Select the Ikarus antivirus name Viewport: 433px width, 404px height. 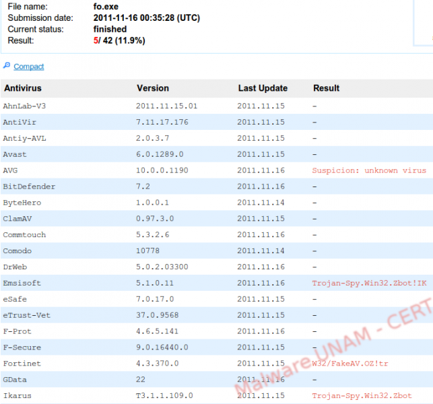(x=17, y=396)
